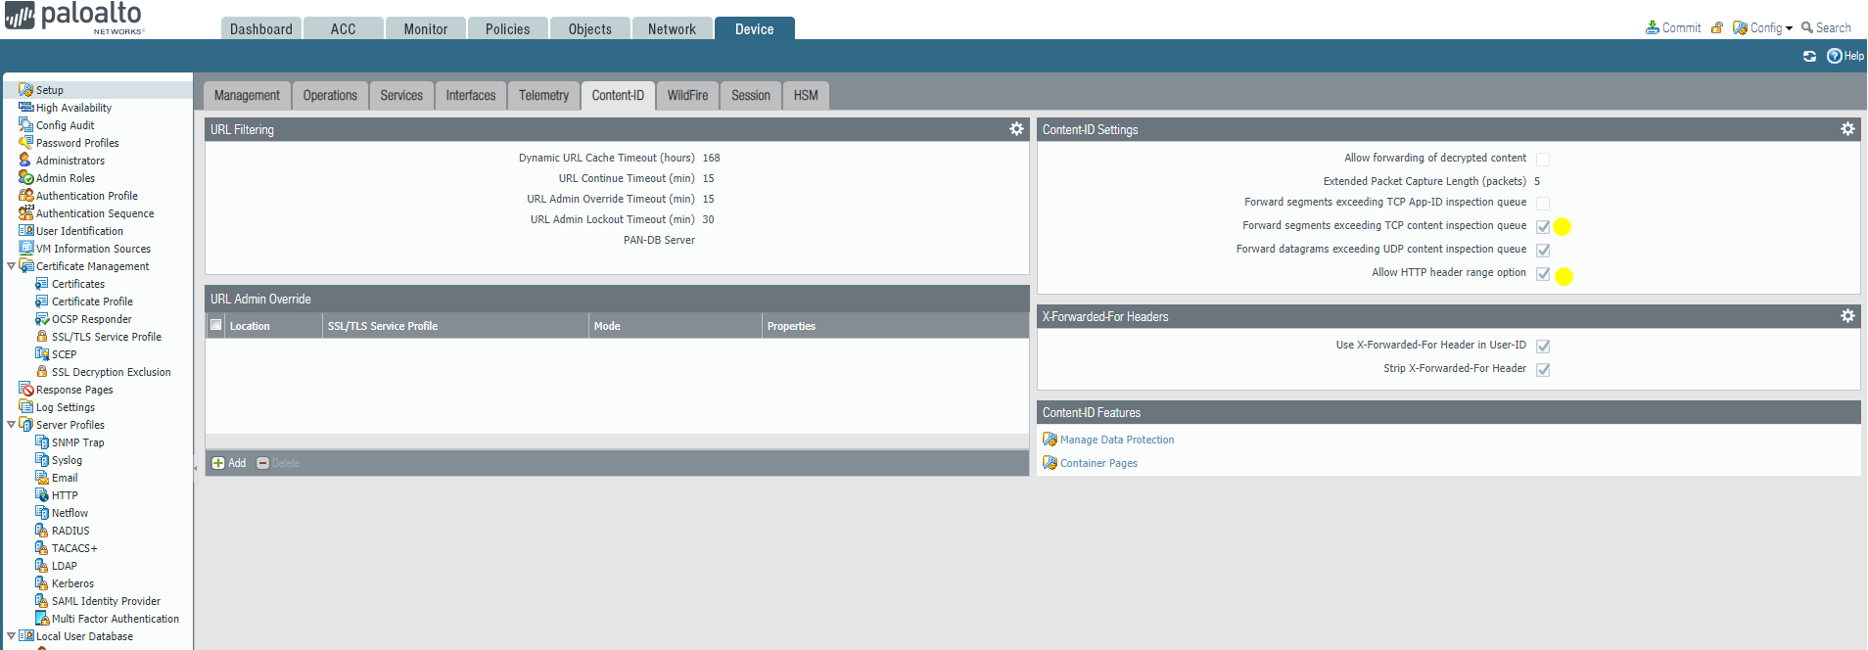Open Manage Data Protection link
The image size is (1868, 650).
coord(1117,440)
